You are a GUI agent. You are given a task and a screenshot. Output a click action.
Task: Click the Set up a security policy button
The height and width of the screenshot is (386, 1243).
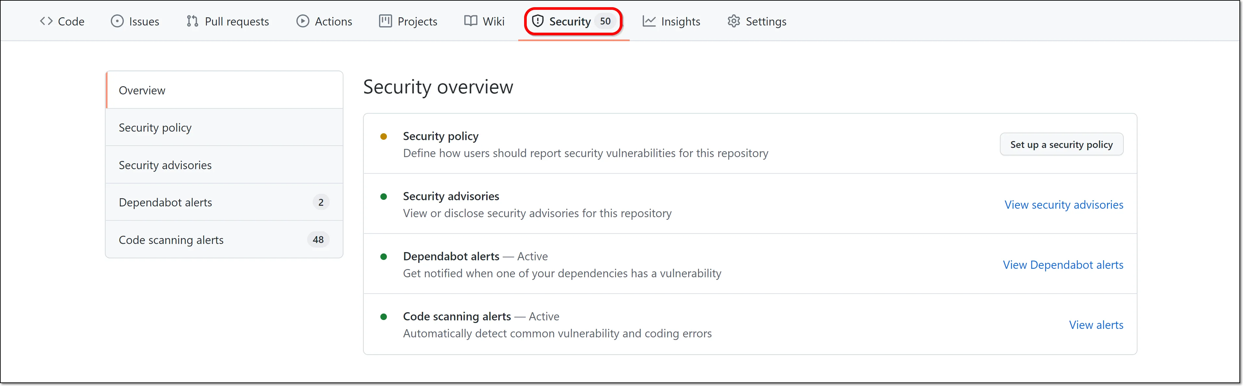[x=1061, y=144]
